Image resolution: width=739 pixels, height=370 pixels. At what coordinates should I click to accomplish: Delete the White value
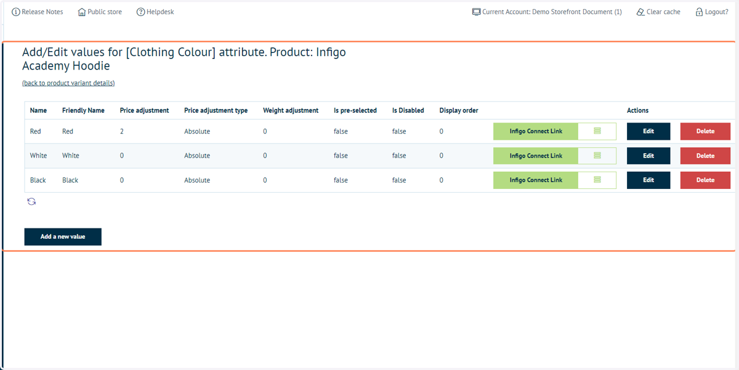point(705,156)
